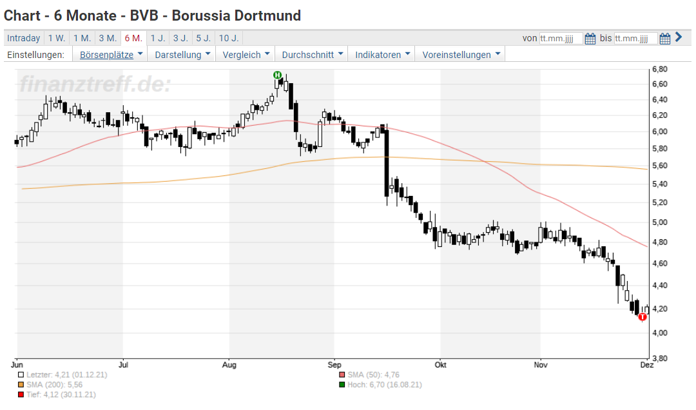Select the Intraday timeframe tab
The height and width of the screenshot is (410, 696).
pyautogui.click(x=24, y=38)
